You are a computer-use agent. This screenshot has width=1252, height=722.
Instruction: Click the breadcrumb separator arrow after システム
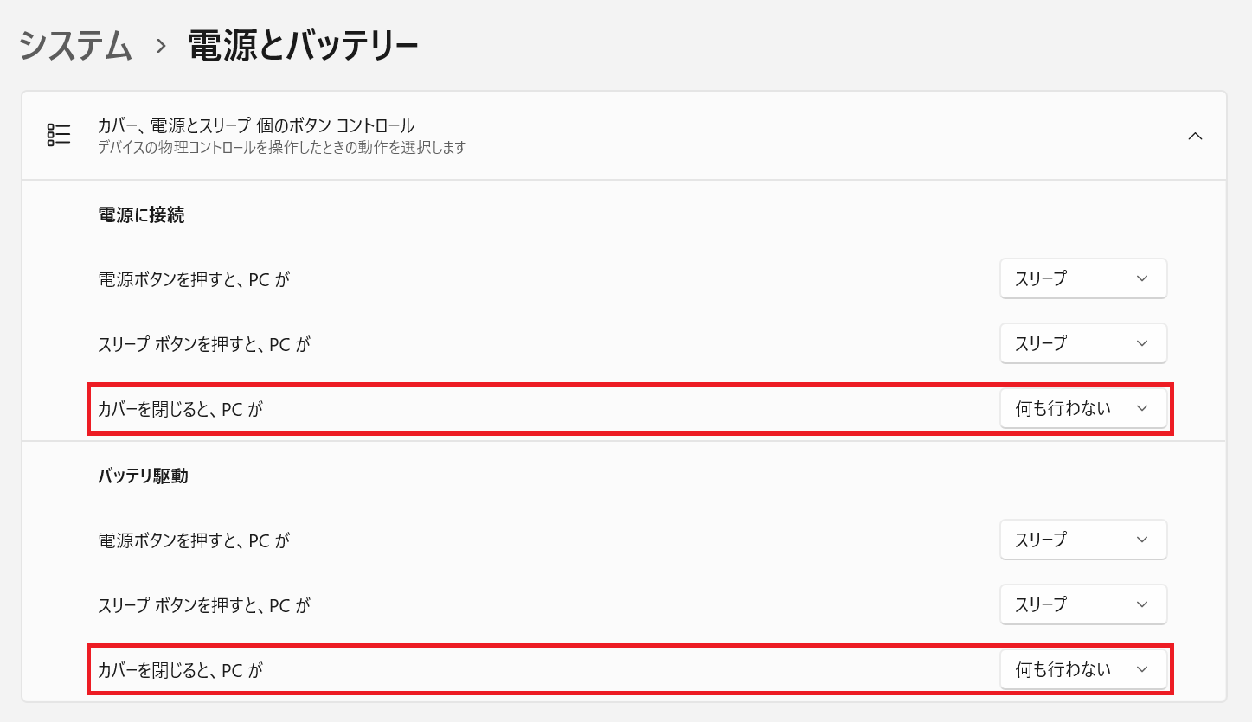point(160,46)
